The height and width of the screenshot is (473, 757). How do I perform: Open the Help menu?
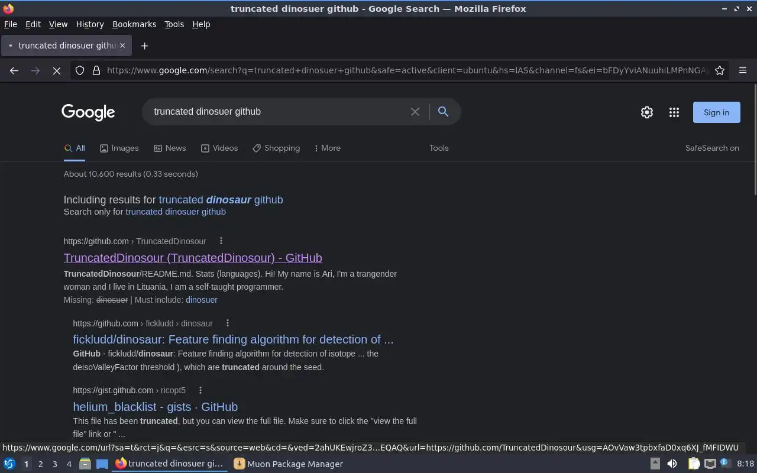point(201,24)
